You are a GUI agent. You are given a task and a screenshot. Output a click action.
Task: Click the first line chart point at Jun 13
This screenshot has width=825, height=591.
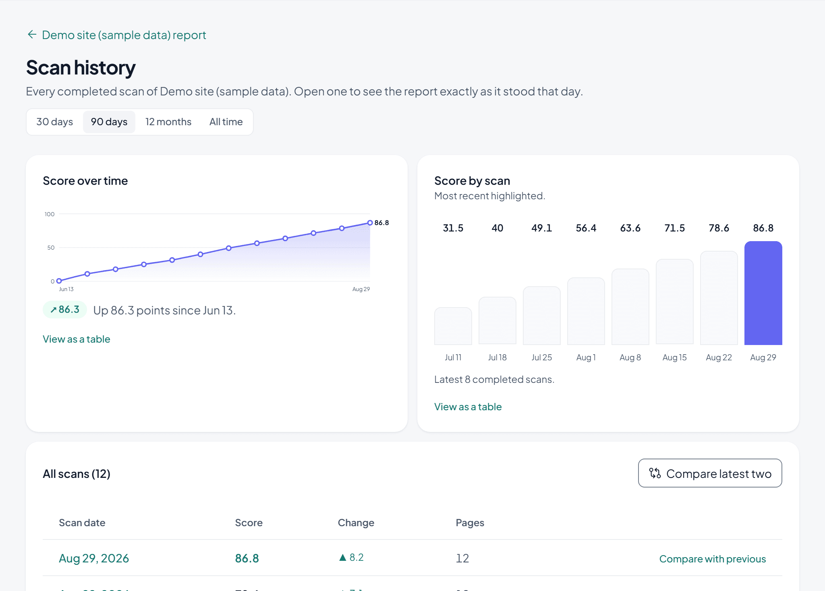pyautogui.click(x=59, y=281)
